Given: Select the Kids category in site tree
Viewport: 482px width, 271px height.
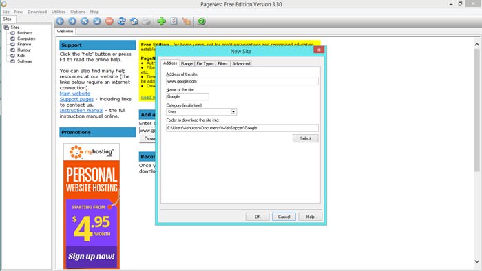Looking at the screenshot, I should click(x=21, y=56).
